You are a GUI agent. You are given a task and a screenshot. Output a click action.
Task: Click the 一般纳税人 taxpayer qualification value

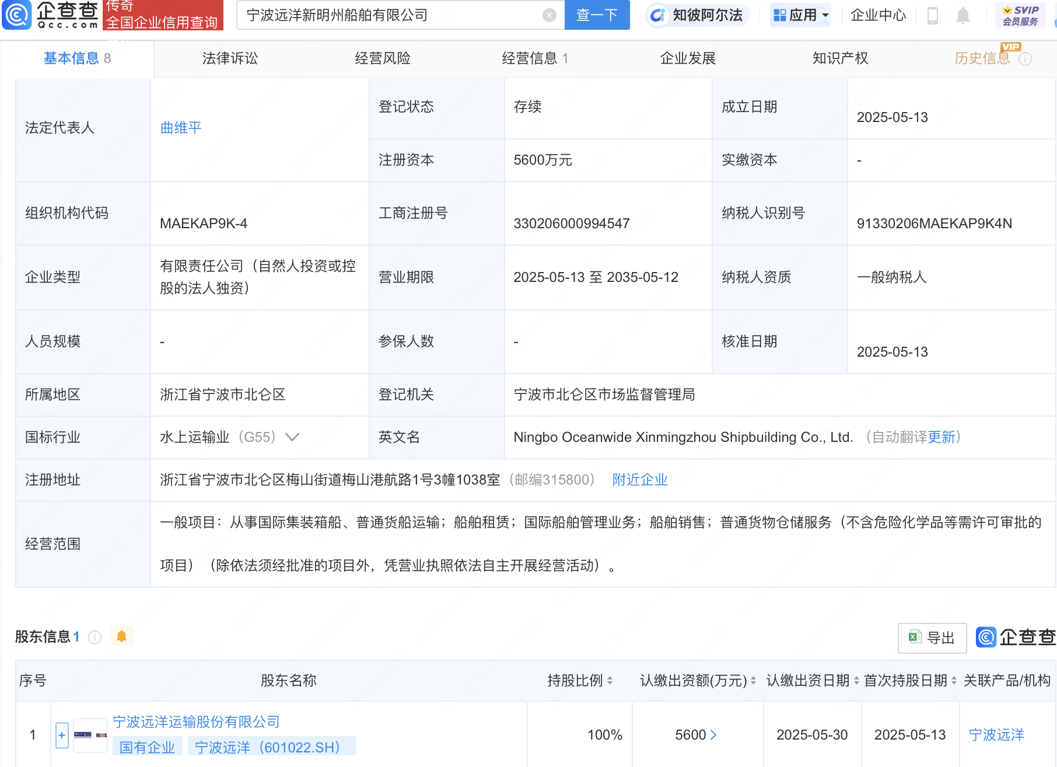tap(891, 277)
